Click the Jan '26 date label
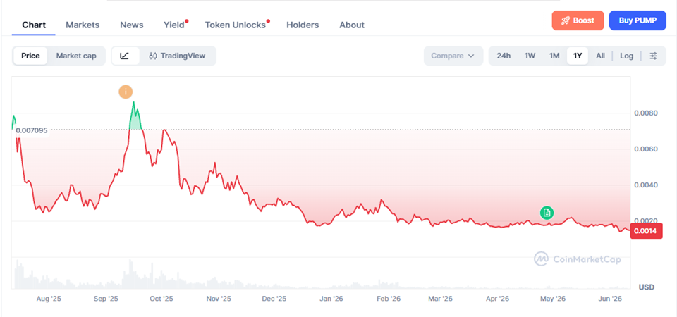This screenshot has height=317, width=677. [331, 299]
